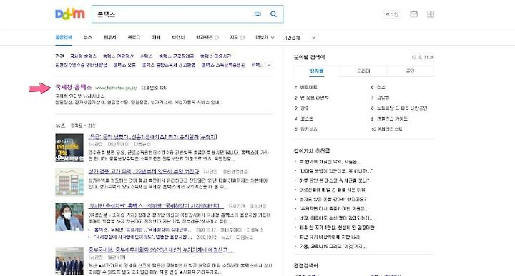The image size is (515, 276).
Task: Switch to the 블로그 tab
Action: pos(134,37)
